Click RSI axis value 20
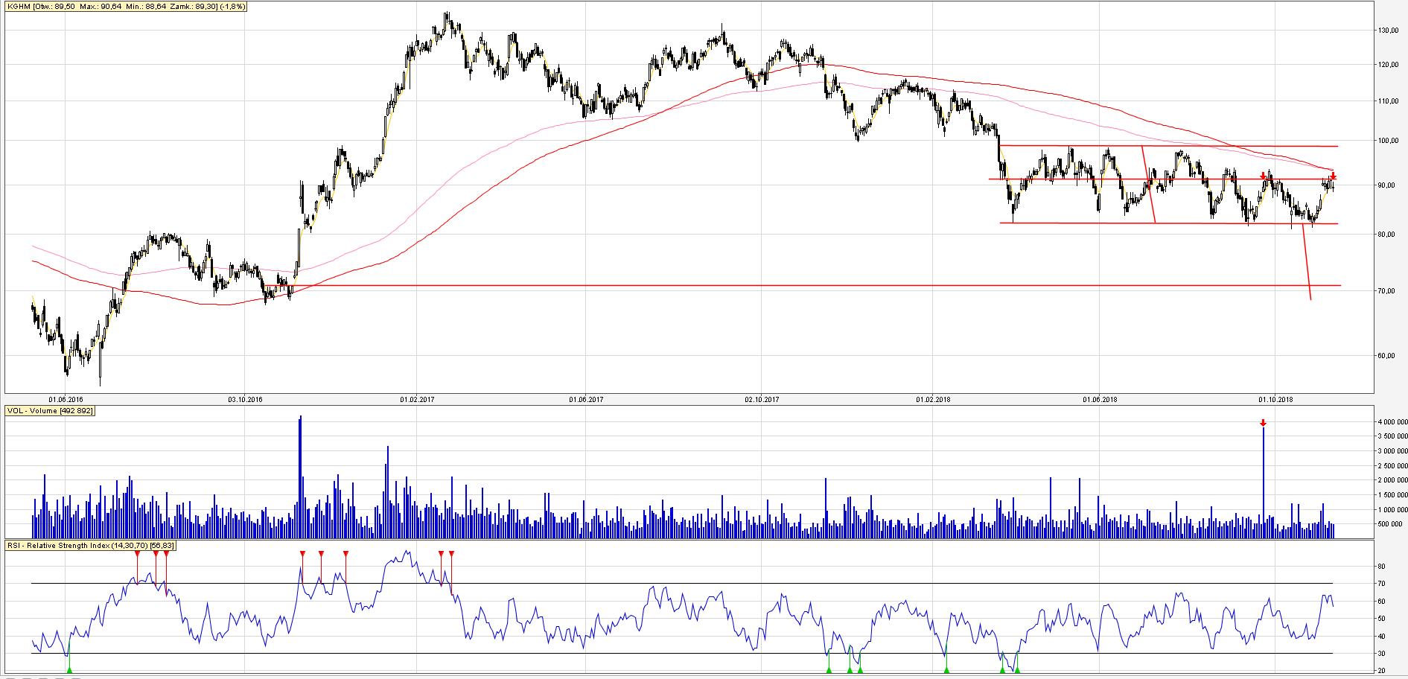Viewport: 1408px width, 679px height. coord(1382,671)
